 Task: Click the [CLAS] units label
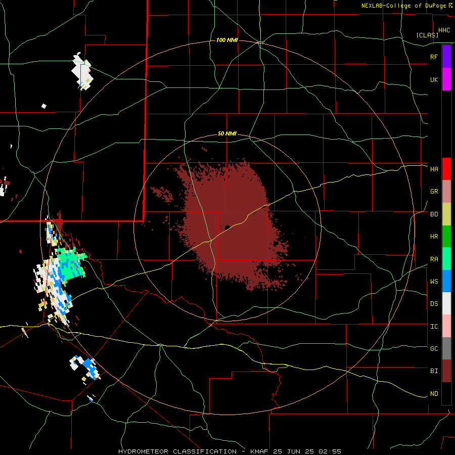click(x=427, y=35)
